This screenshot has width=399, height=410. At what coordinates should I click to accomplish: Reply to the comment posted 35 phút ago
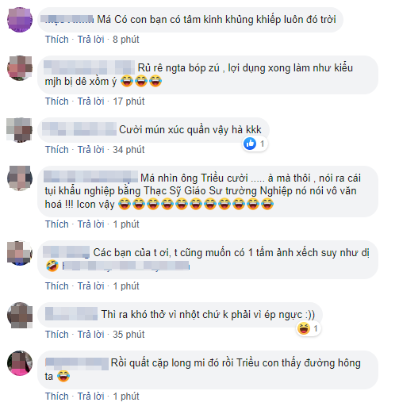coord(90,335)
